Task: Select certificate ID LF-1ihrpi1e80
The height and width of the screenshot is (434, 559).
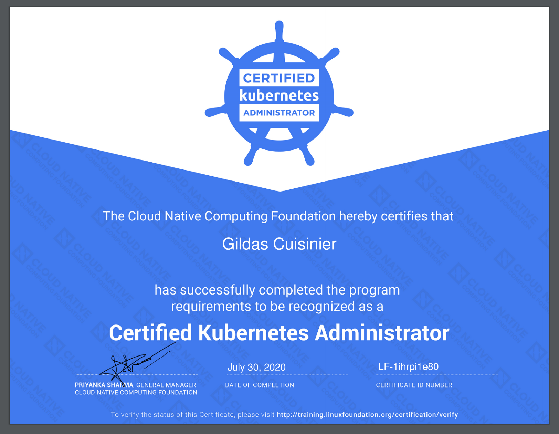Action: coord(408,367)
